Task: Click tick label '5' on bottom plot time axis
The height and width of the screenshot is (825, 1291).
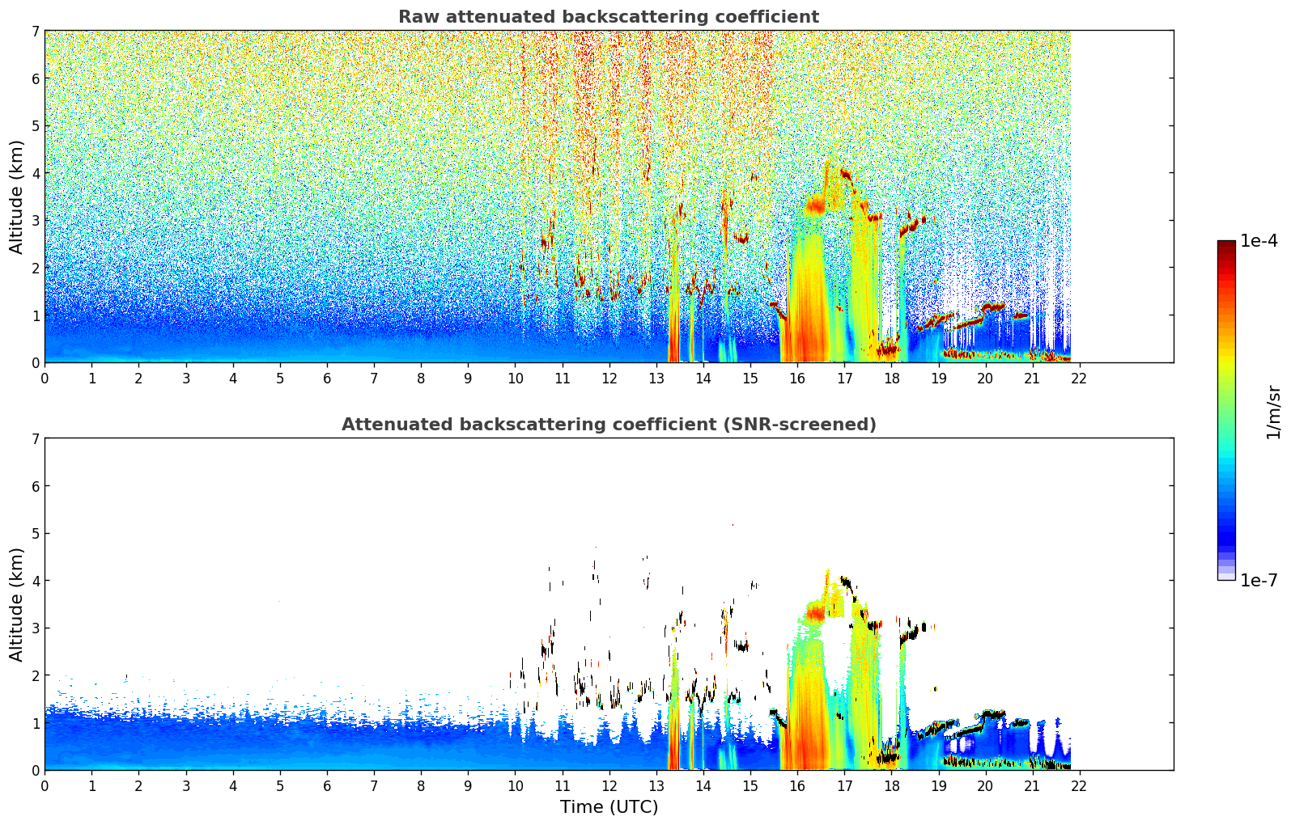Action: [280, 786]
